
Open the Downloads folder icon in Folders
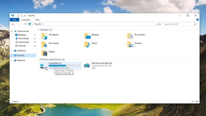[x=44, y=44]
